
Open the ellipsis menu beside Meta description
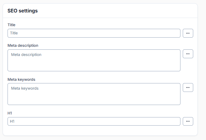tap(188, 54)
